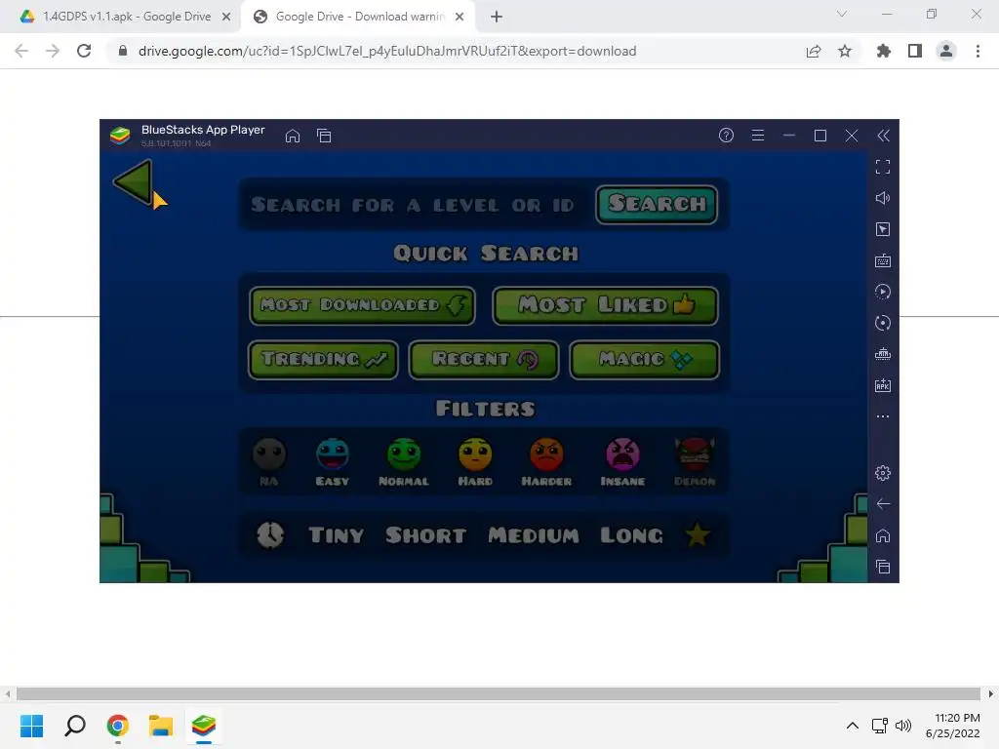Screen dimensions: 999x749
Task: Toggle the Harder difficulty filter
Action: pyautogui.click(x=546, y=461)
